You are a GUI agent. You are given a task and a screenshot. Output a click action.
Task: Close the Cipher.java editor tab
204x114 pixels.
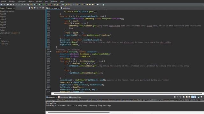59,8
